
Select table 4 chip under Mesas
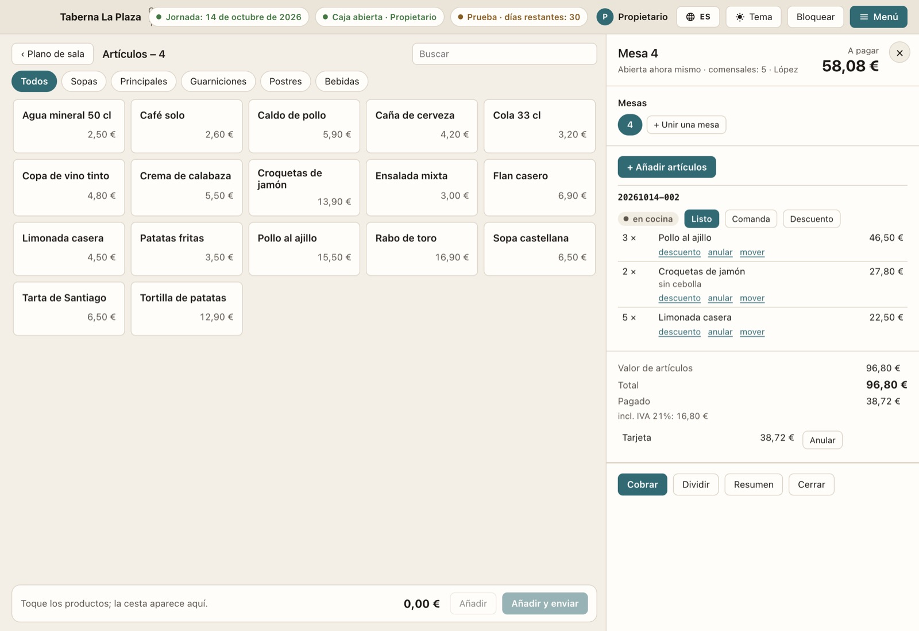630,125
